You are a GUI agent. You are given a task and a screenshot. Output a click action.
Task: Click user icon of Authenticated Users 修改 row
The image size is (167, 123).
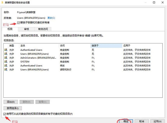point(6,66)
